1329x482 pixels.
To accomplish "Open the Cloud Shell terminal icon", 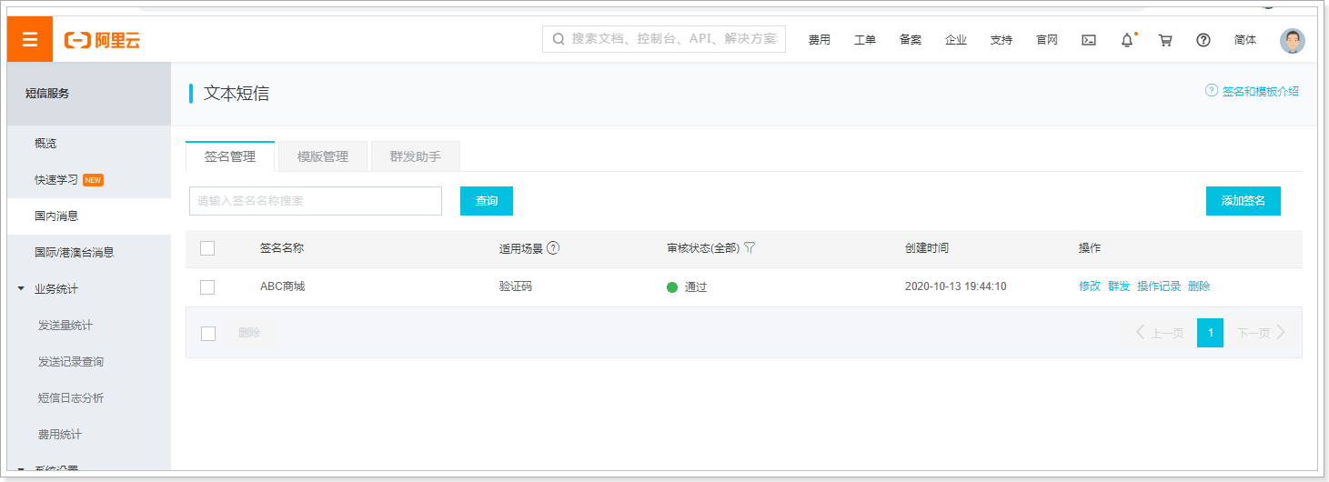I will coord(1088,40).
